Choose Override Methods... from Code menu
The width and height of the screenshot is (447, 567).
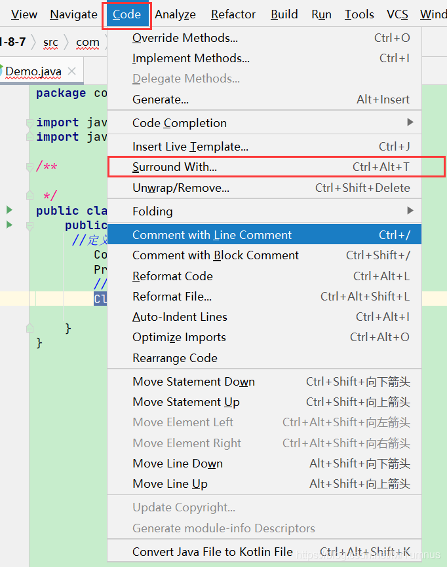coord(264,38)
